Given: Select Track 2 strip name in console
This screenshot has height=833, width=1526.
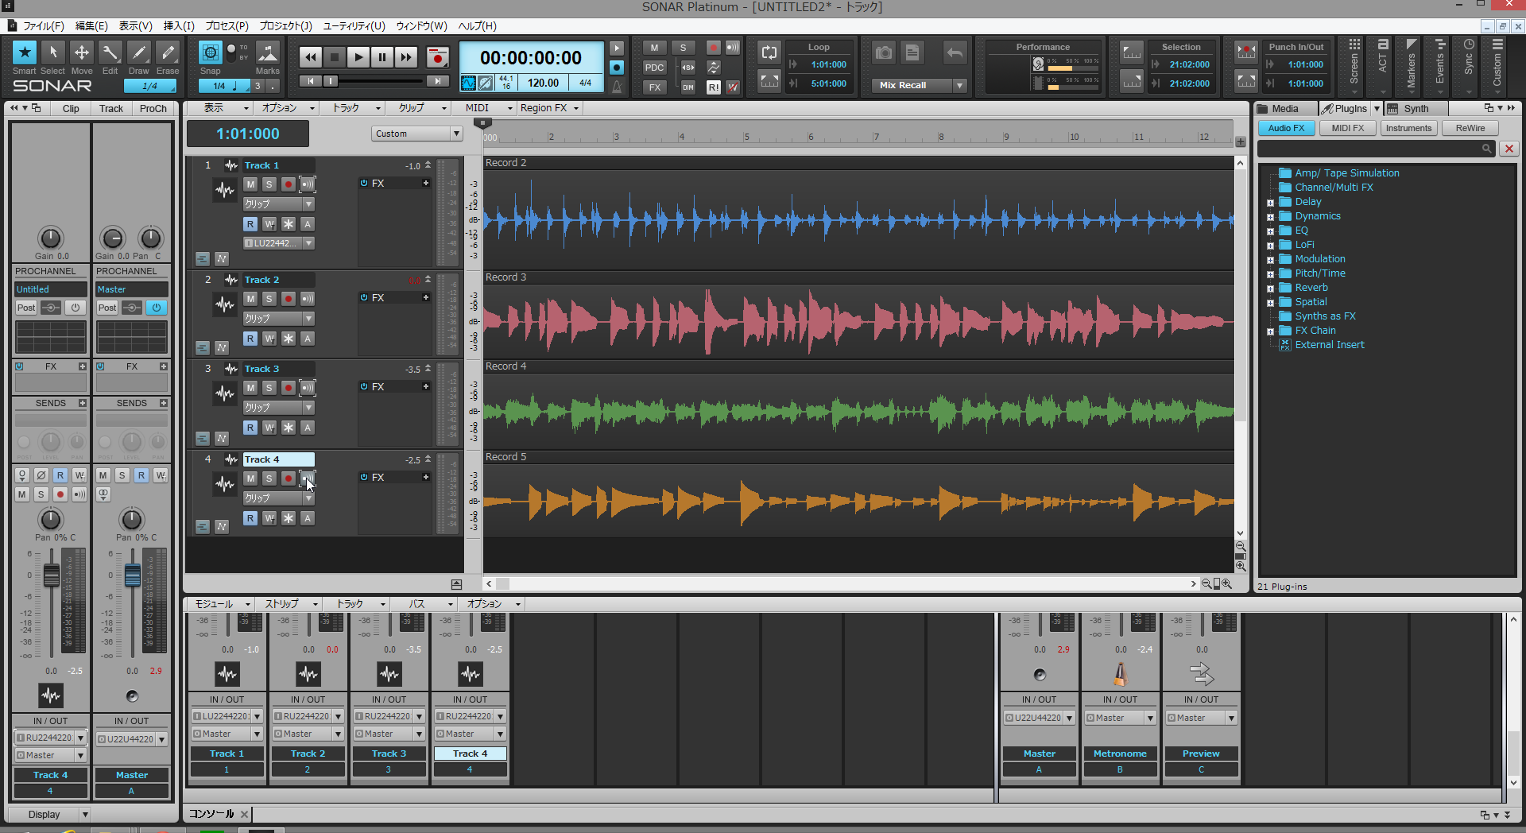Looking at the screenshot, I should tap(308, 754).
